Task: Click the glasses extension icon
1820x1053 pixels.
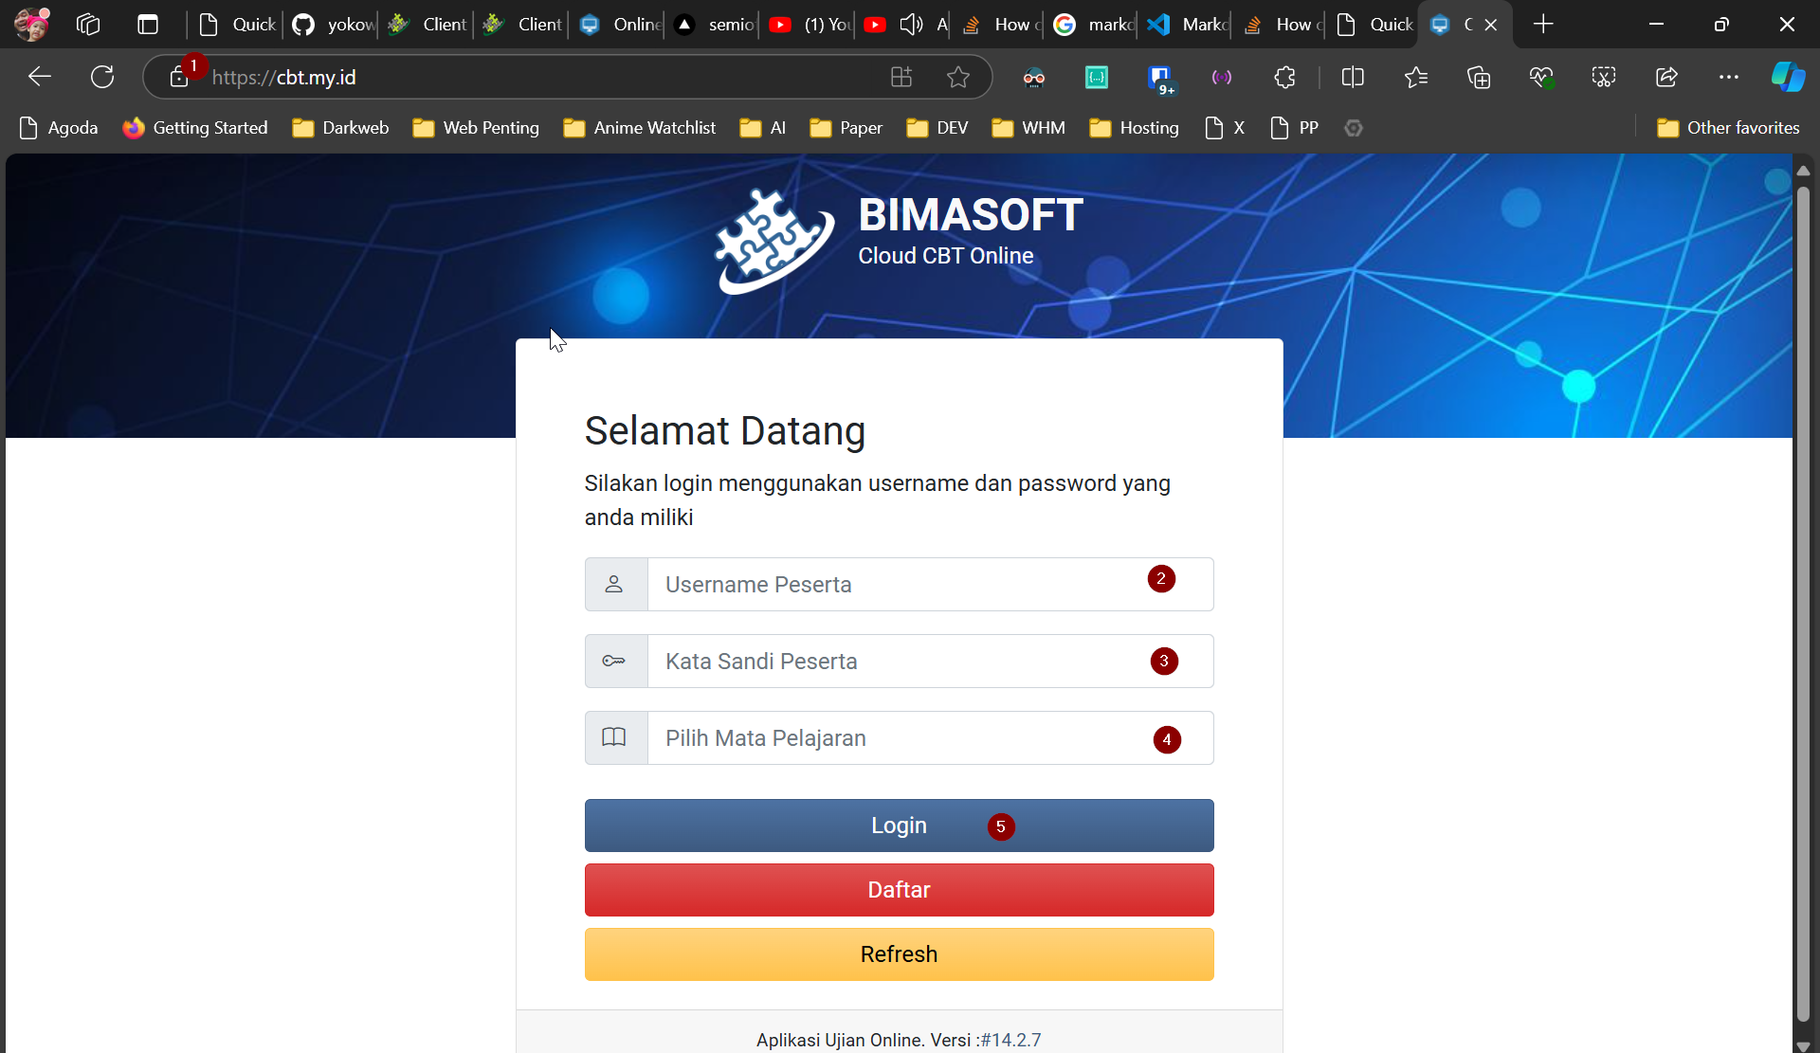Action: (x=1034, y=78)
